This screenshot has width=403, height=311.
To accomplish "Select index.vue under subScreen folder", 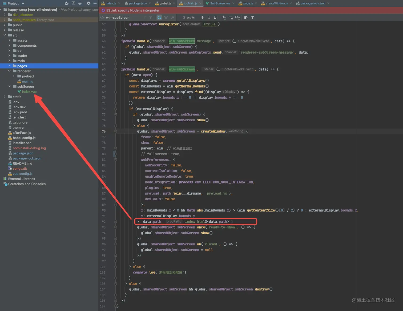I will point(29,92).
